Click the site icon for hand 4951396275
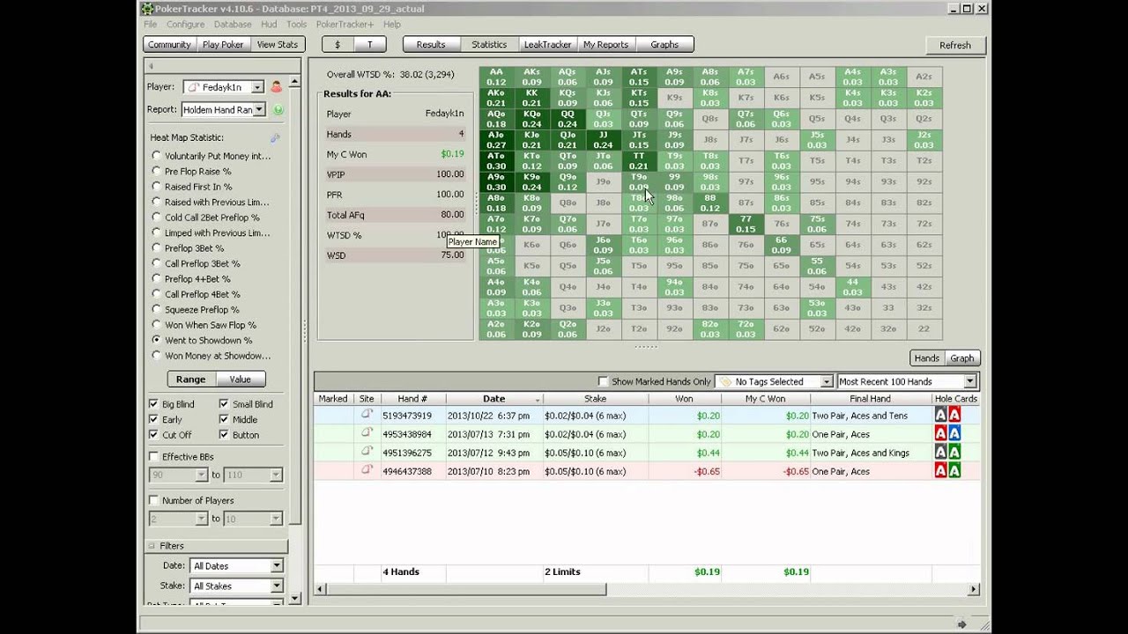 pos(367,452)
